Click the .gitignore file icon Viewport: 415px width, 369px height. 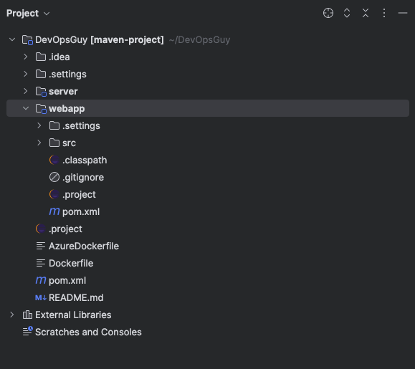coord(54,177)
